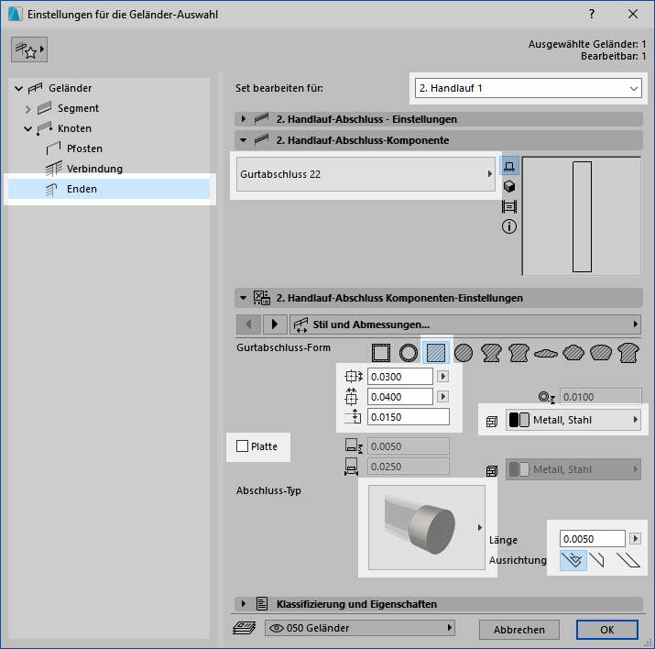Click the OK button
The width and height of the screenshot is (655, 649).
[607, 630]
